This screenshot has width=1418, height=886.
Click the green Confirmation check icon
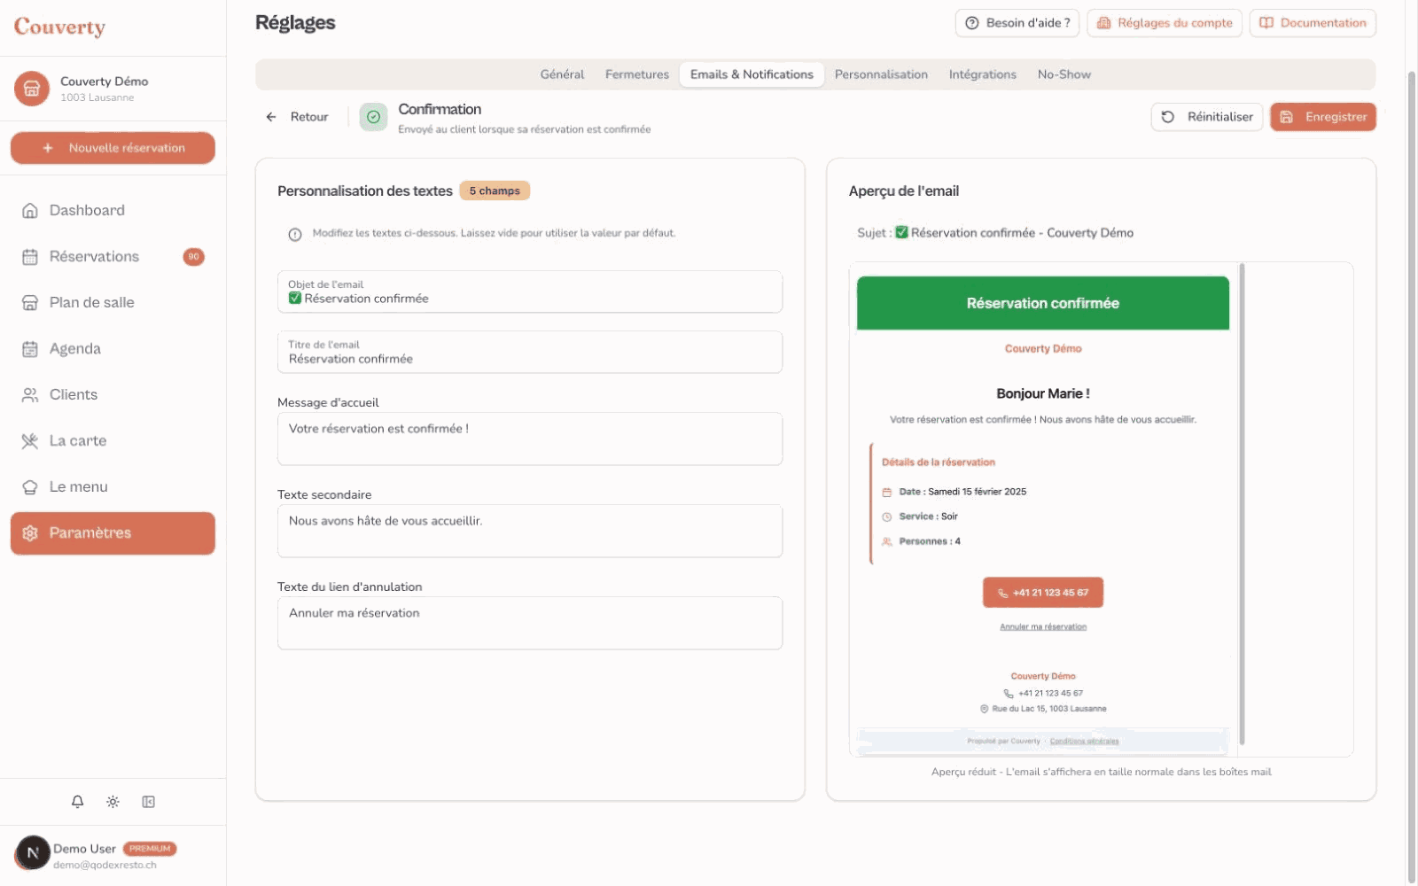tap(373, 117)
